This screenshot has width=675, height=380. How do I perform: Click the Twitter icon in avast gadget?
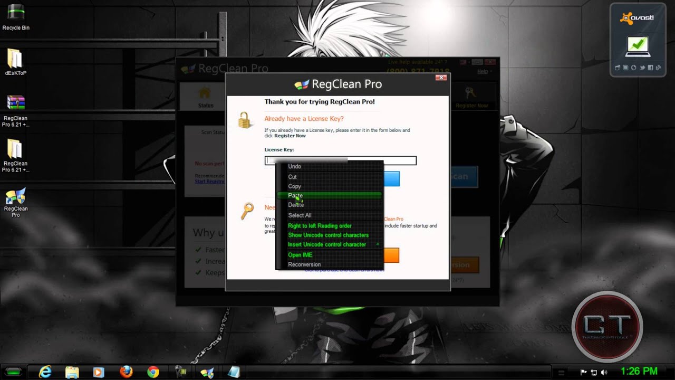(642, 68)
